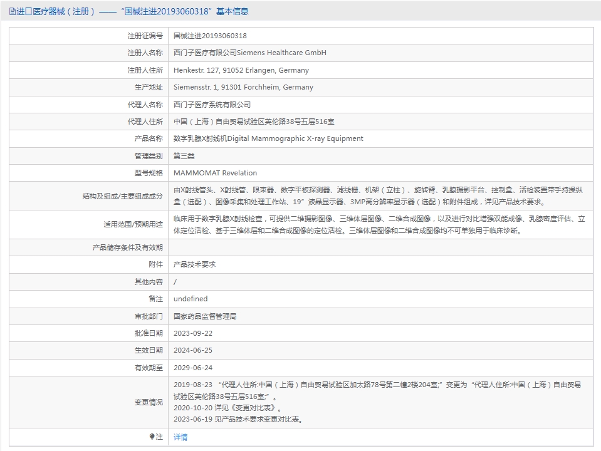
Task: Click the 其他内容 slash value
Action: coord(175,282)
